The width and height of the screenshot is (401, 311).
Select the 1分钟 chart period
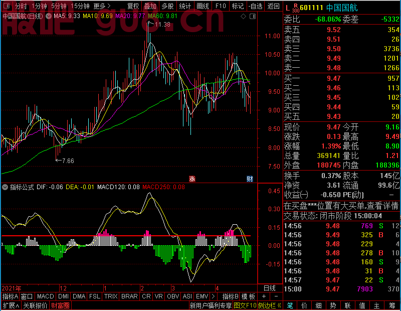coord(40,6)
